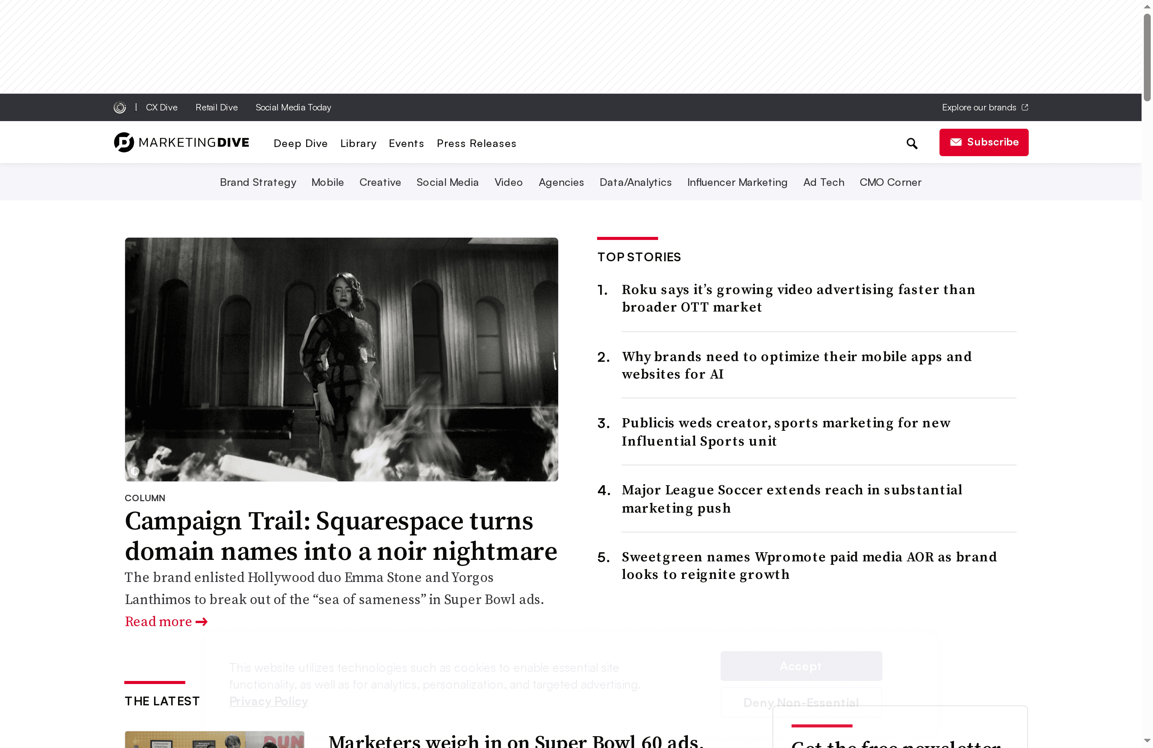Screen dimensions: 1153x748
Task: Click the Marketing Dive logo
Action: point(181,143)
